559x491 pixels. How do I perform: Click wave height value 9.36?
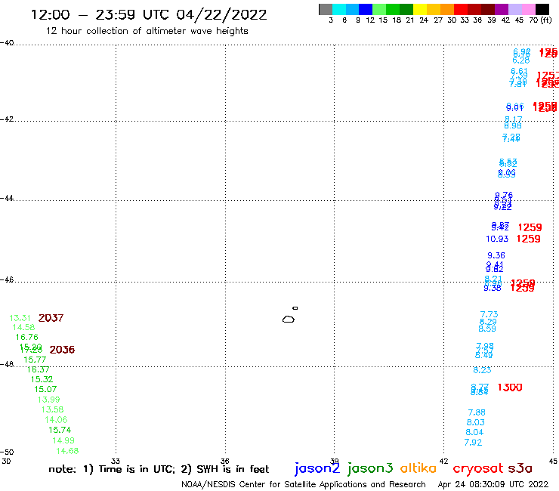[x=496, y=255]
